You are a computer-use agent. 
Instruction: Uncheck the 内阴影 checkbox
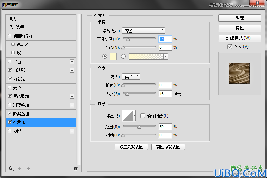coord(10,70)
